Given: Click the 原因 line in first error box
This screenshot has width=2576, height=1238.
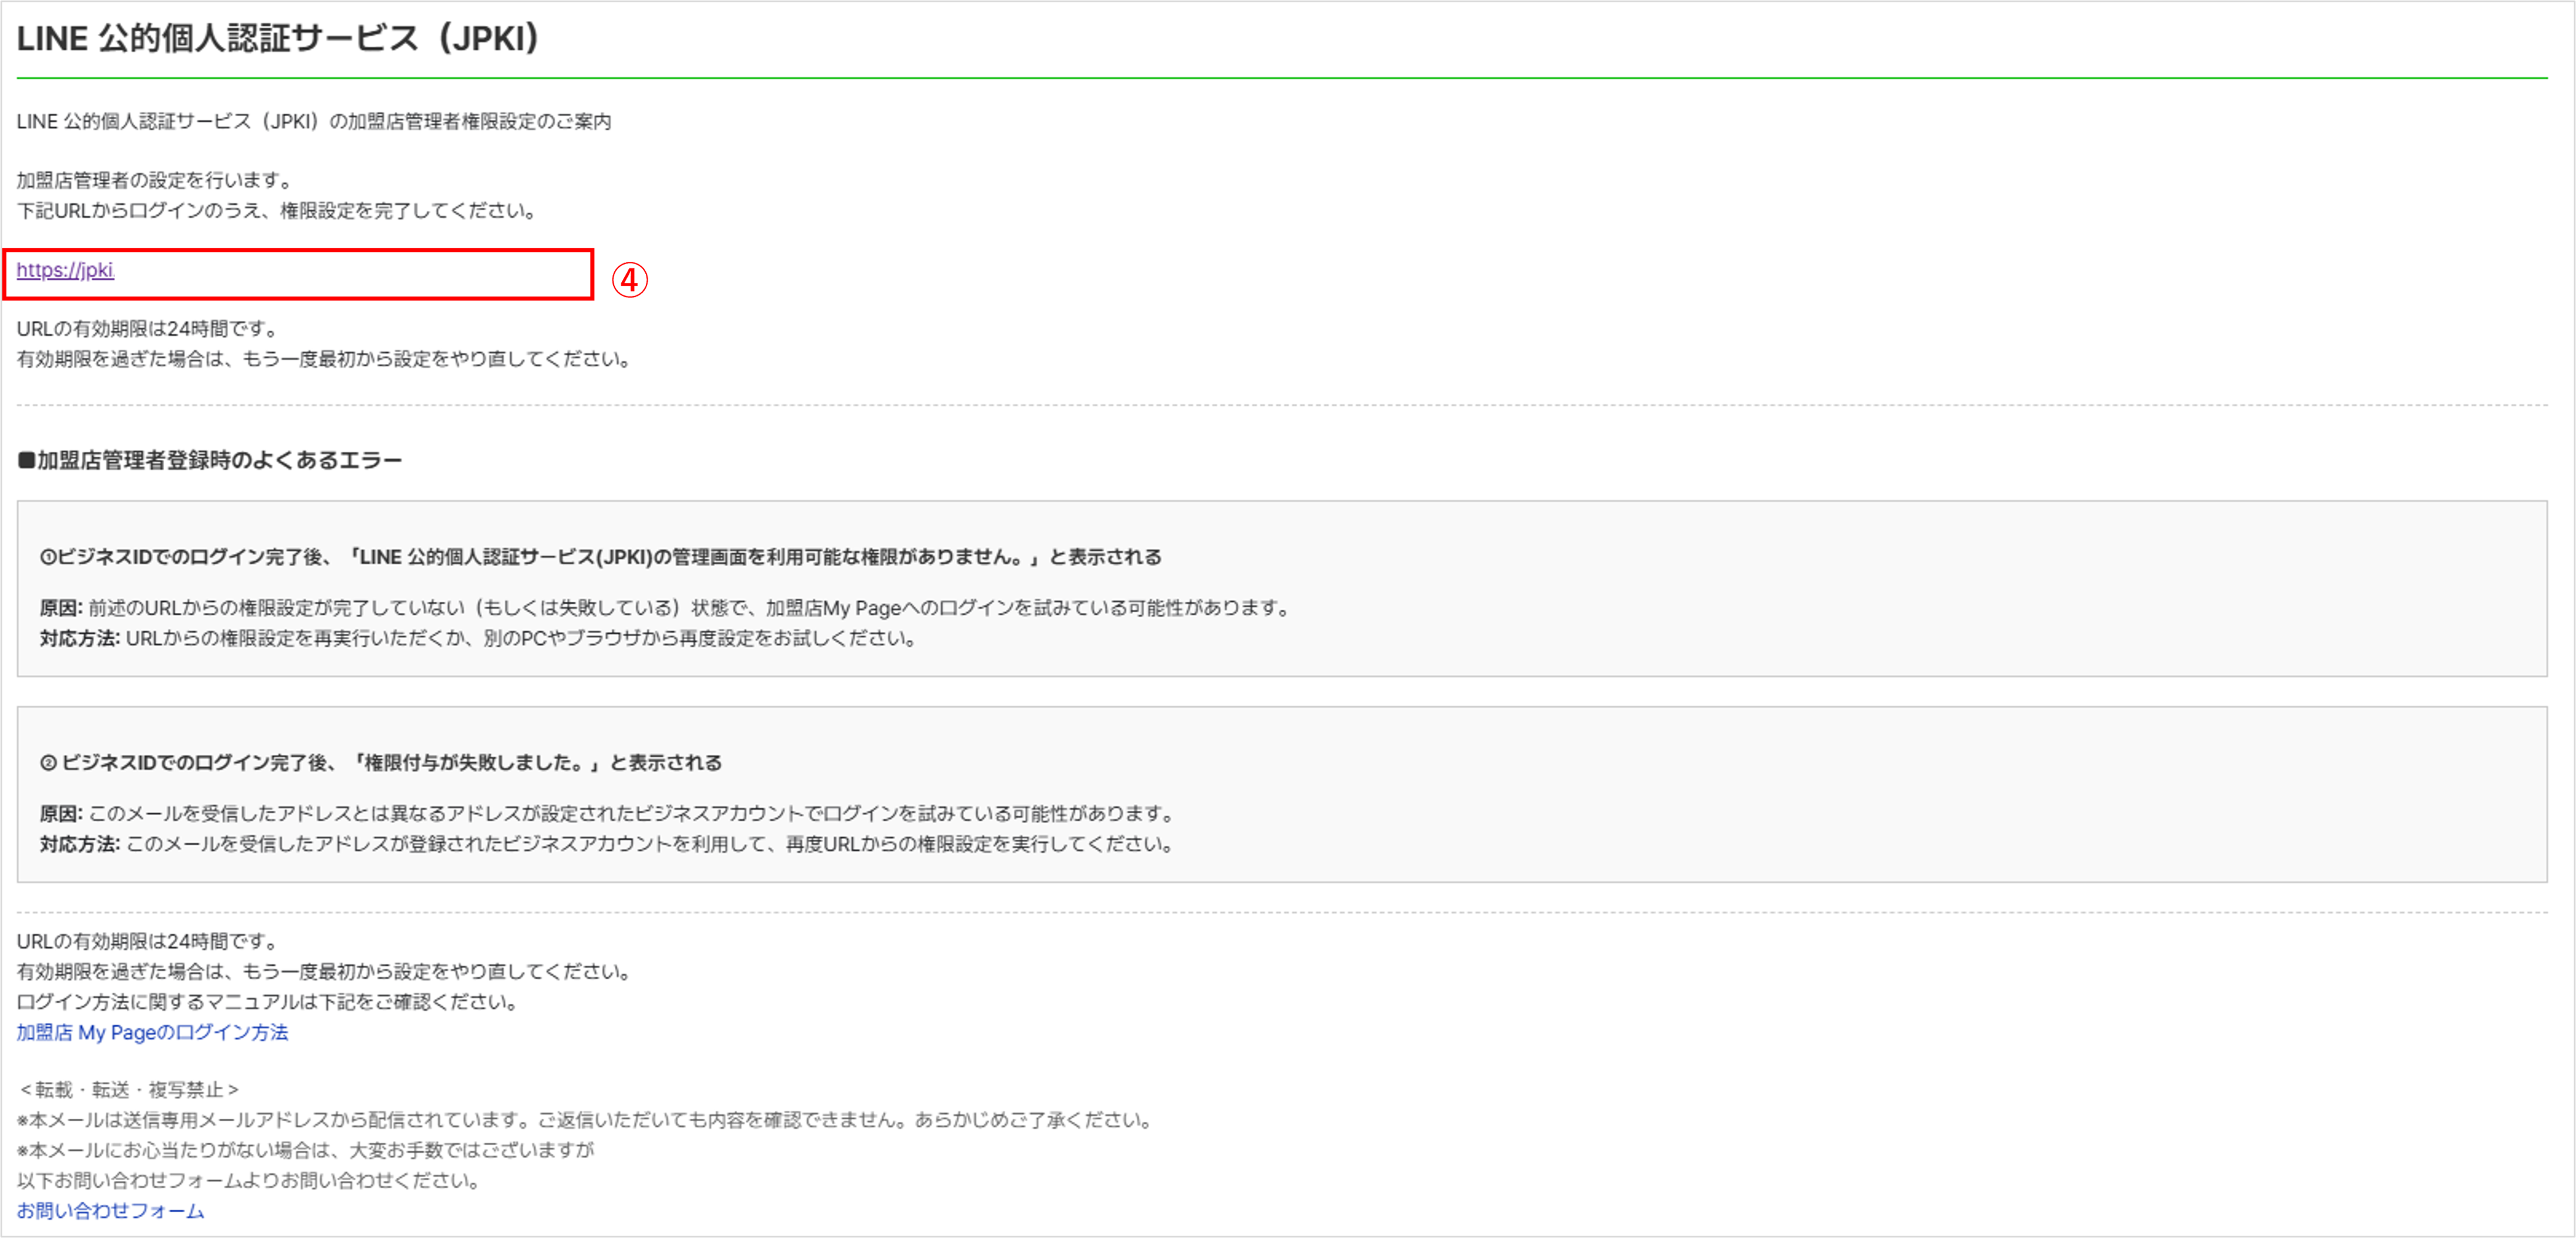Looking at the screenshot, I should pyautogui.click(x=665, y=608).
